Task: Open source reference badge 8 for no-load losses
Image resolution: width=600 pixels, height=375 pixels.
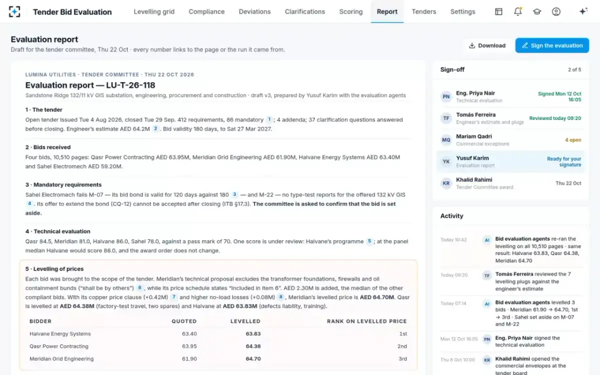Action: tap(280, 297)
